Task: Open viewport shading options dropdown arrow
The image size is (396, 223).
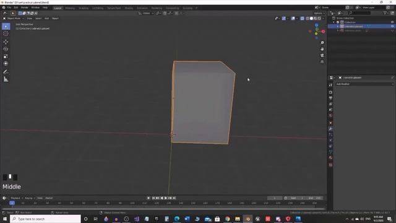Action: tap(323, 19)
